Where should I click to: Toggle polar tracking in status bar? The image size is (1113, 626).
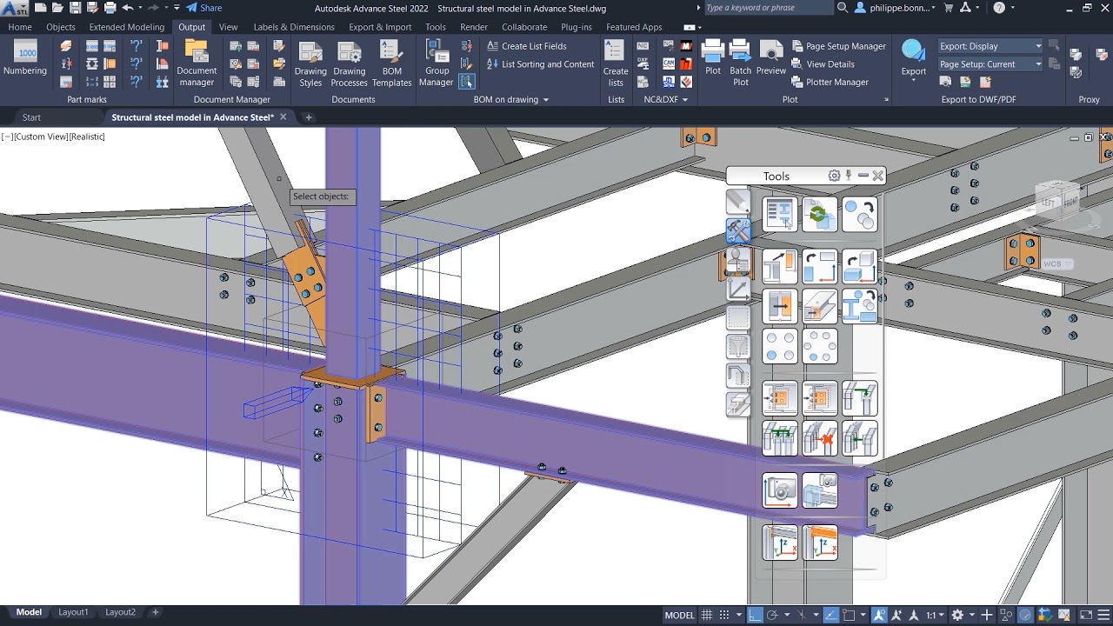coord(772,615)
